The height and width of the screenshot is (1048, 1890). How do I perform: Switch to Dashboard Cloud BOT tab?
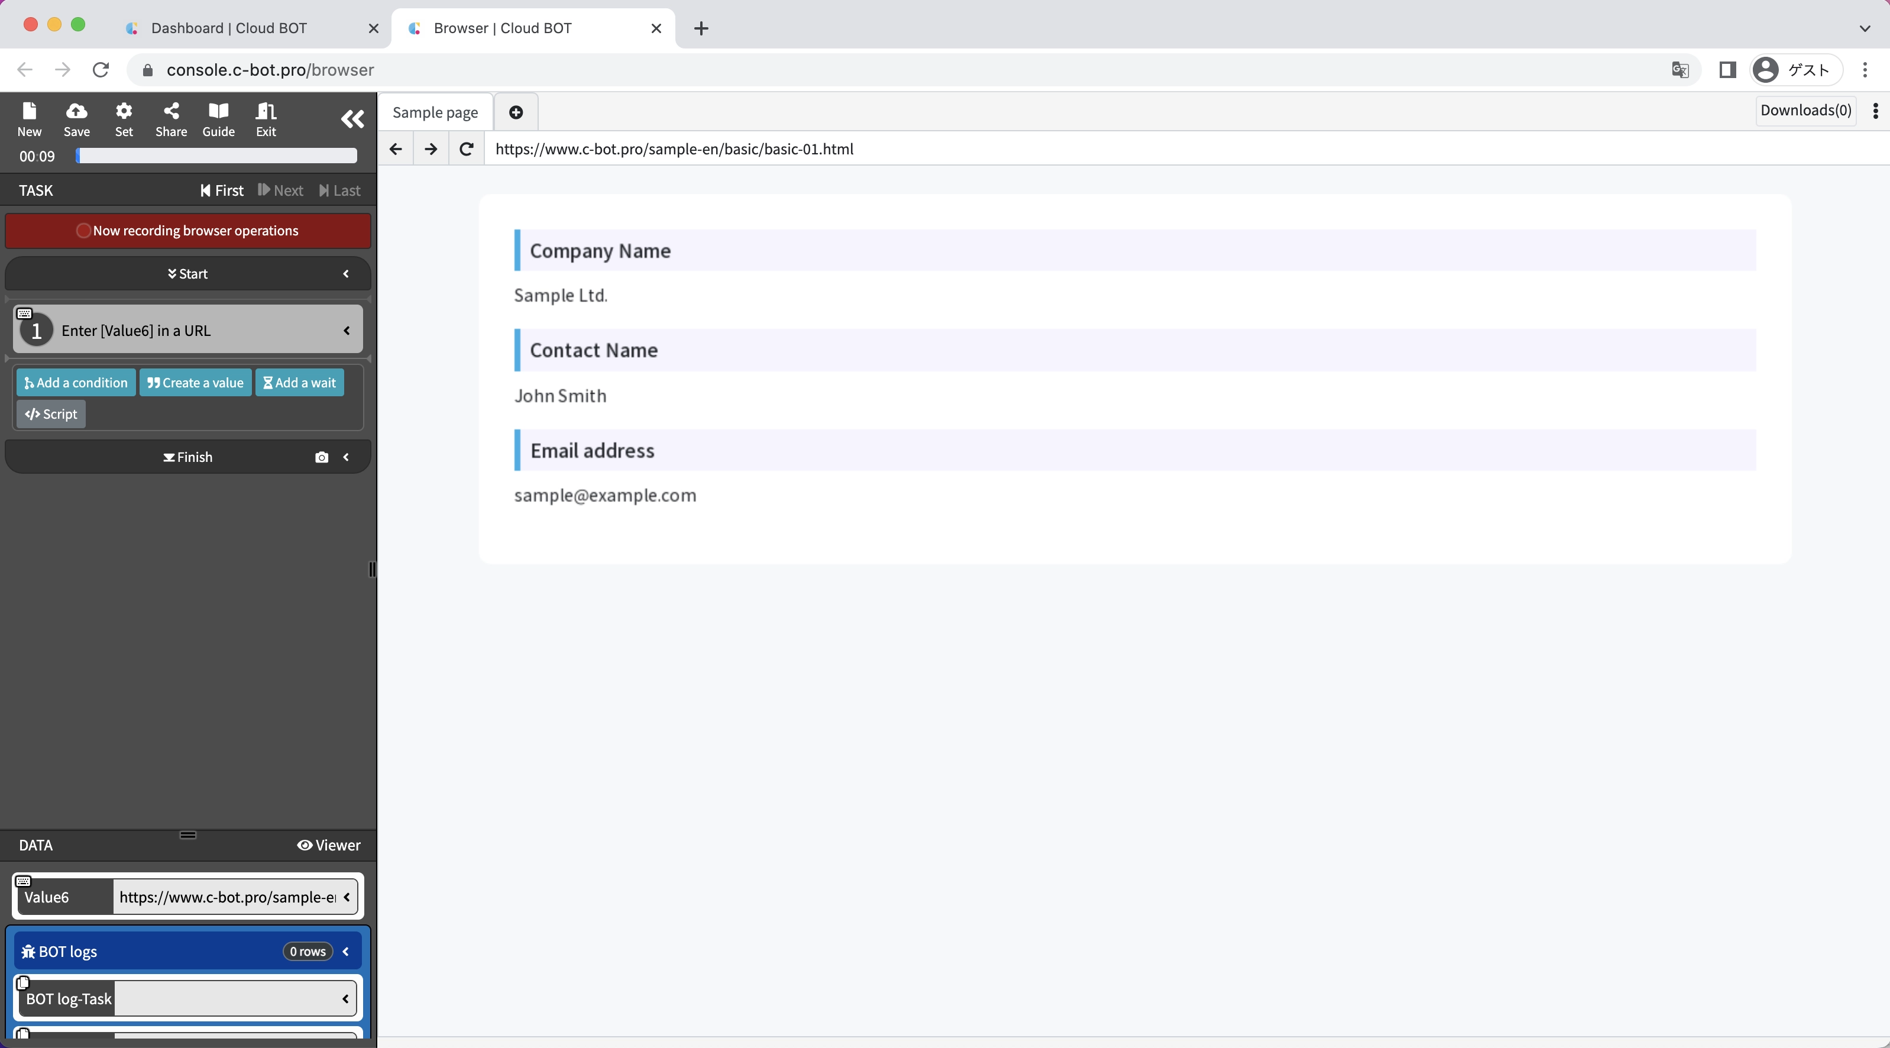click(x=229, y=28)
